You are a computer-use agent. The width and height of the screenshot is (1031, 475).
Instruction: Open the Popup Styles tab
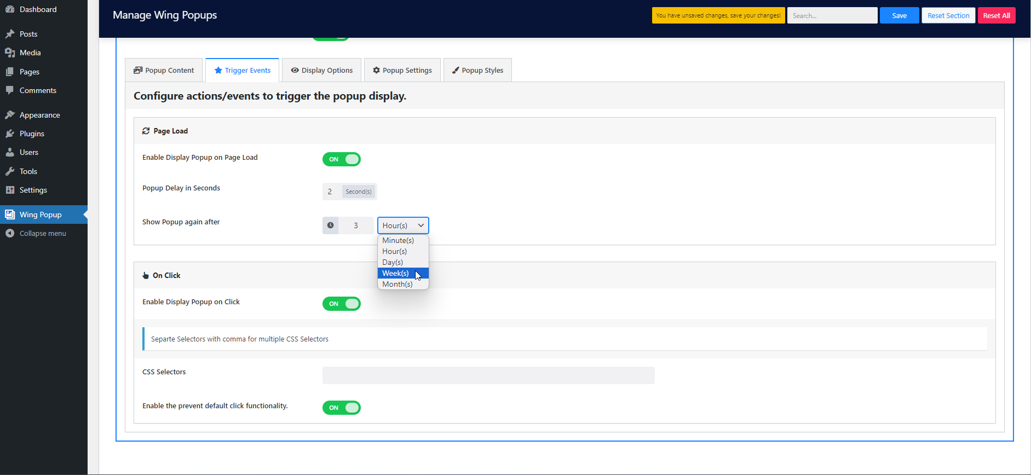[x=477, y=70]
